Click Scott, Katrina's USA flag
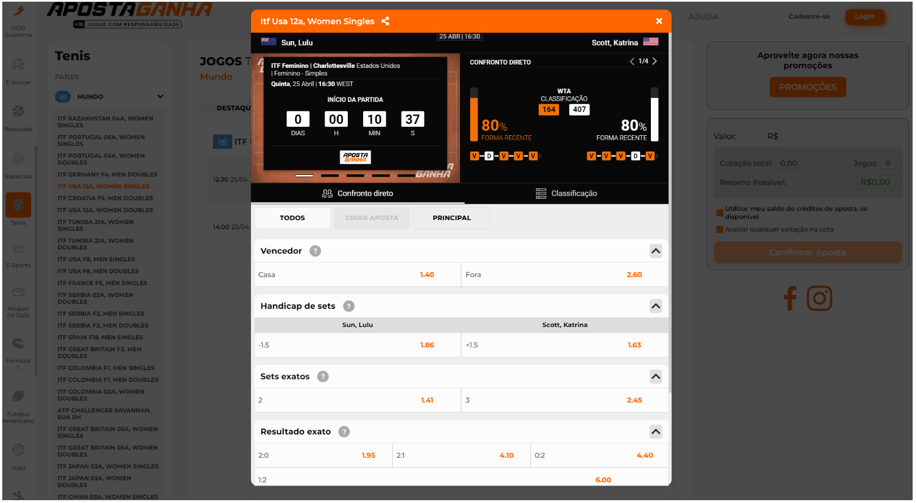 [x=651, y=41]
